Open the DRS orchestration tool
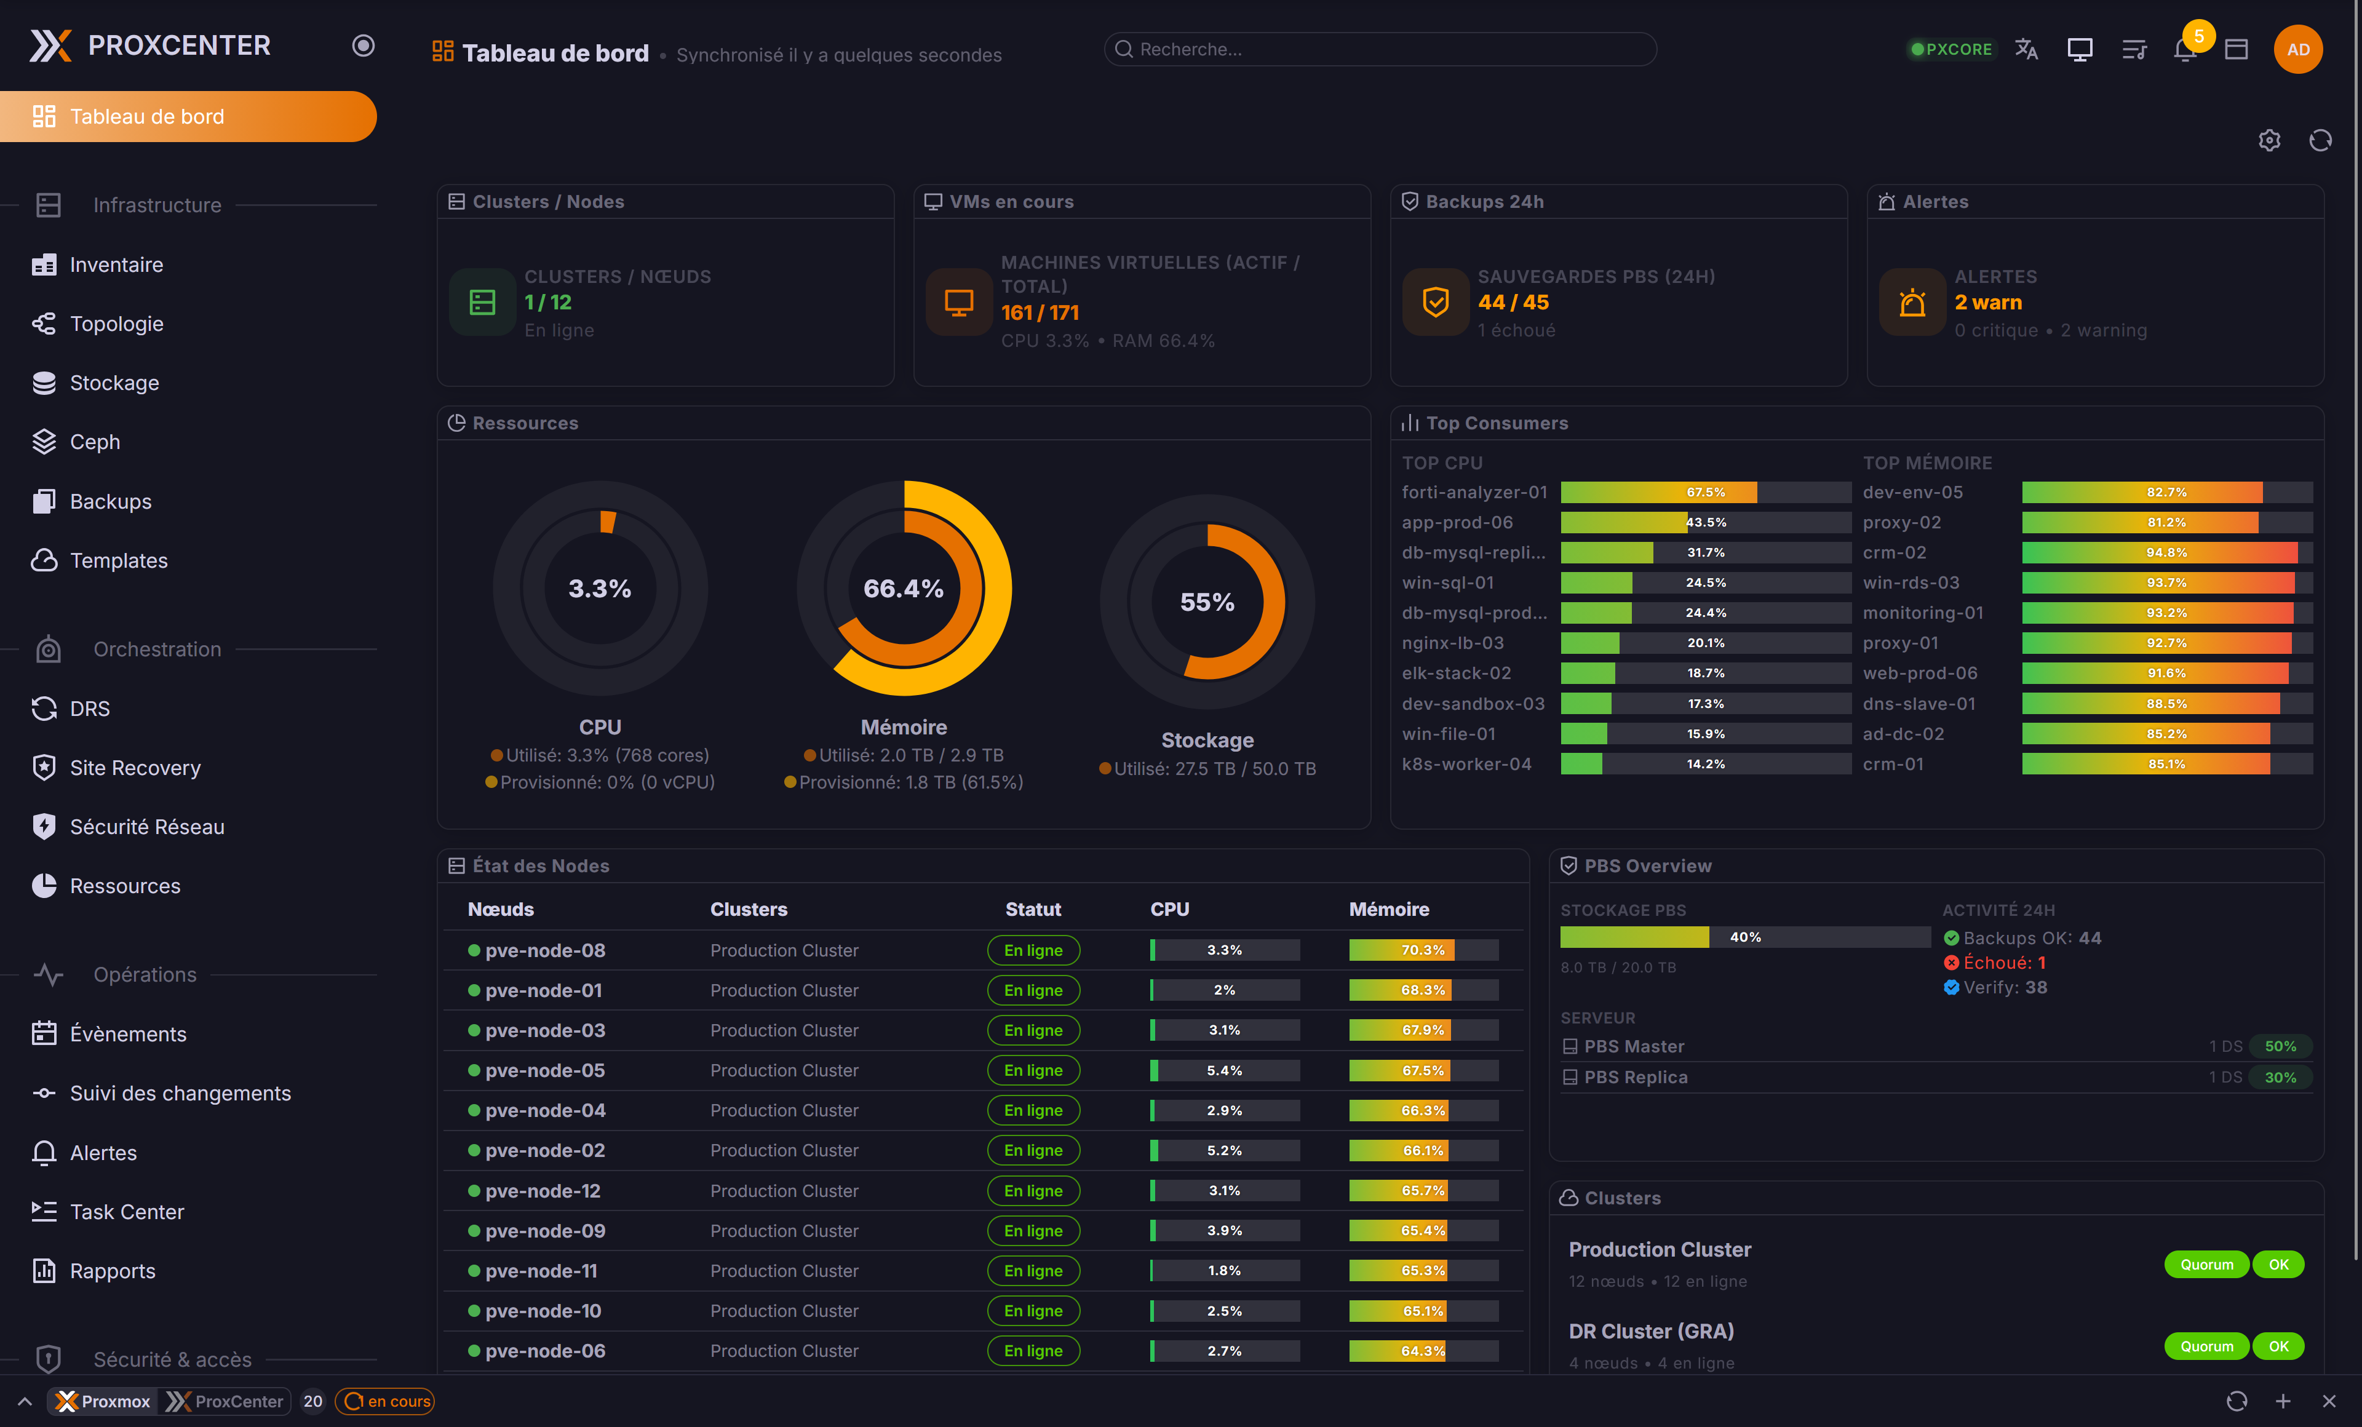 [89, 708]
